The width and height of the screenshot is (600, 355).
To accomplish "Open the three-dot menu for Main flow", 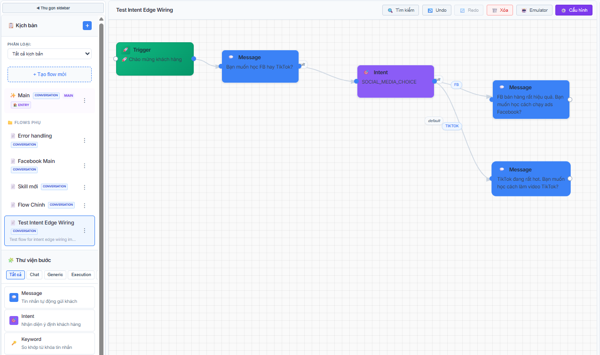I will pyautogui.click(x=85, y=100).
